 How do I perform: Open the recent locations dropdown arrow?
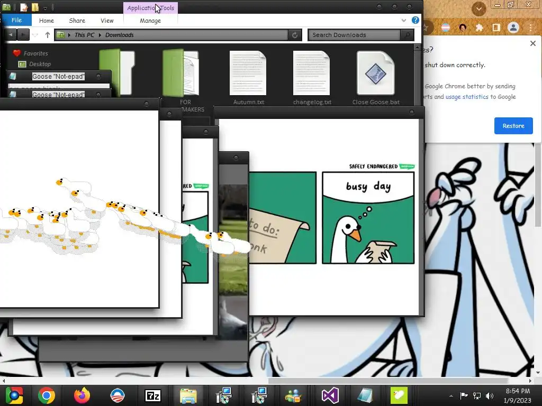point(35,35)
